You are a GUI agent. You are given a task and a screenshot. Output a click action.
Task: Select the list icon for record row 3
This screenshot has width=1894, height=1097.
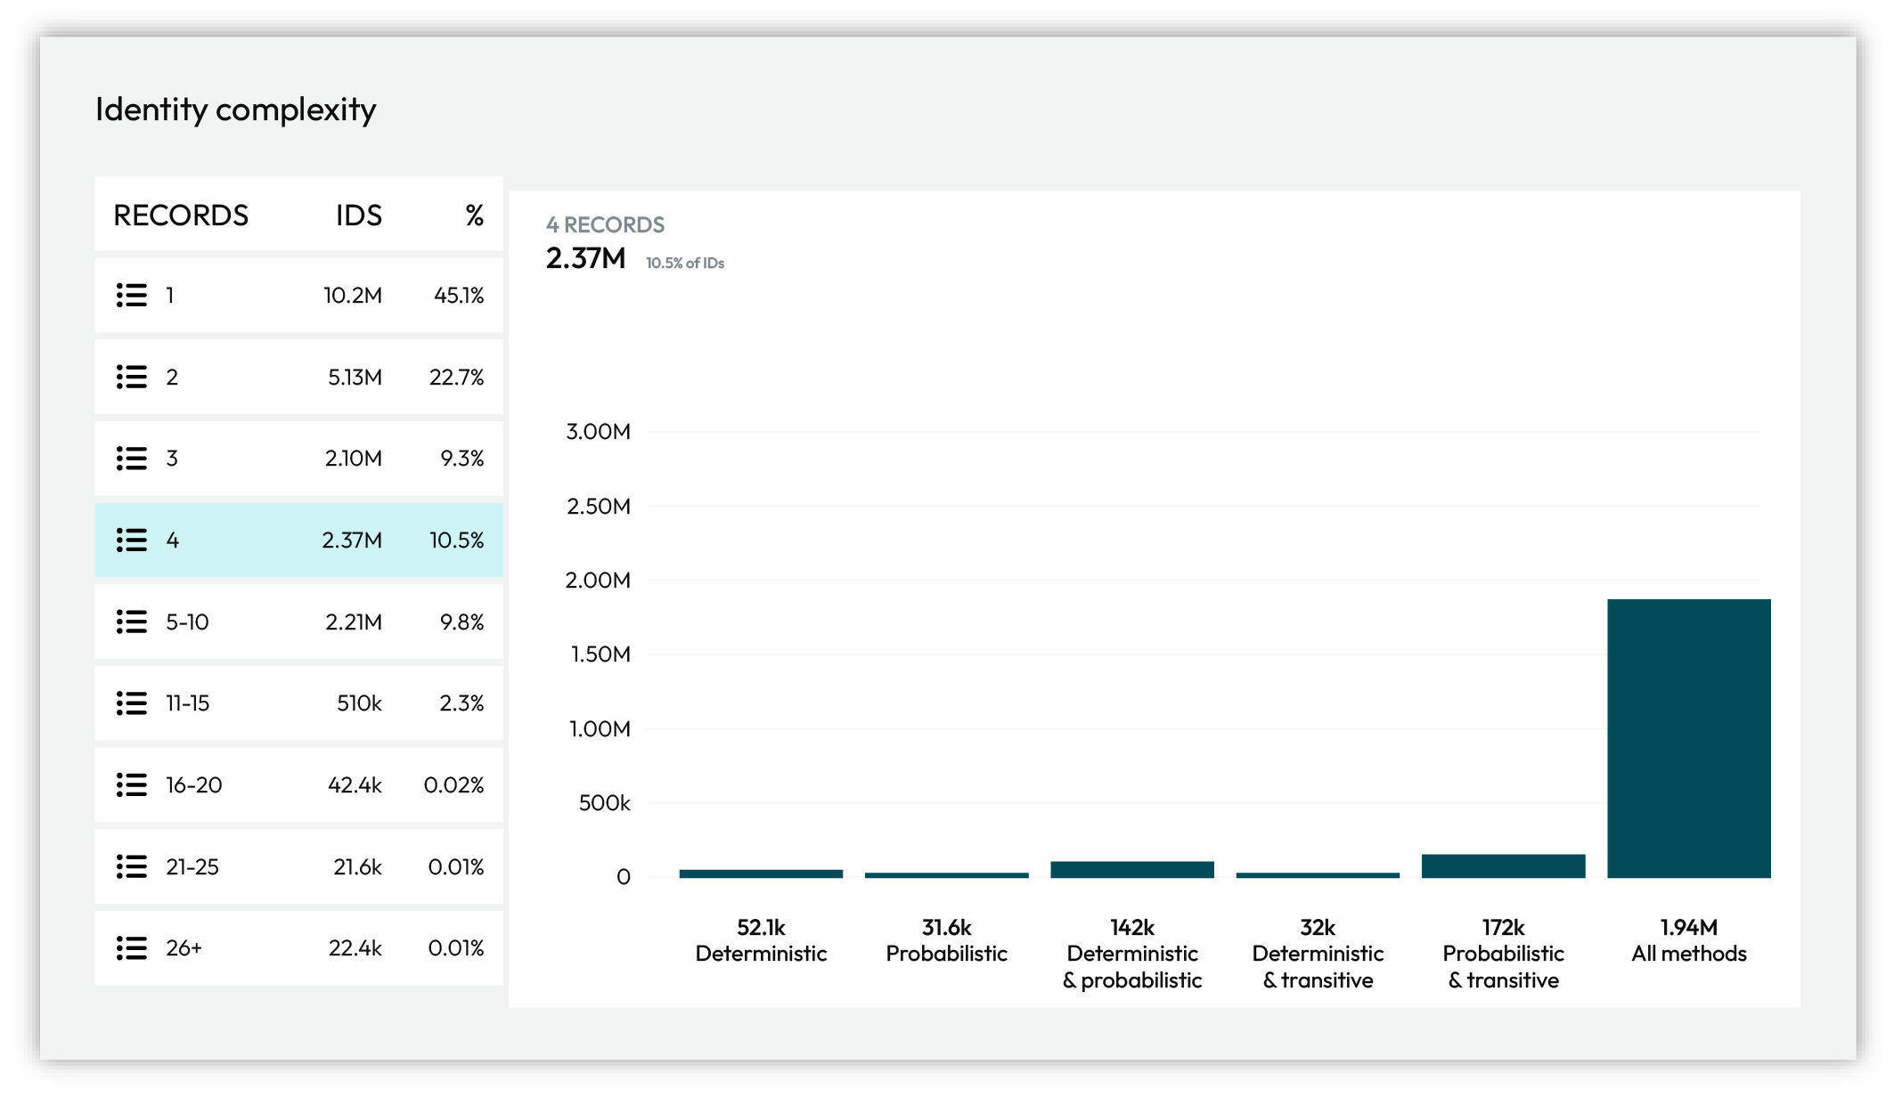(x=131, y=459)
